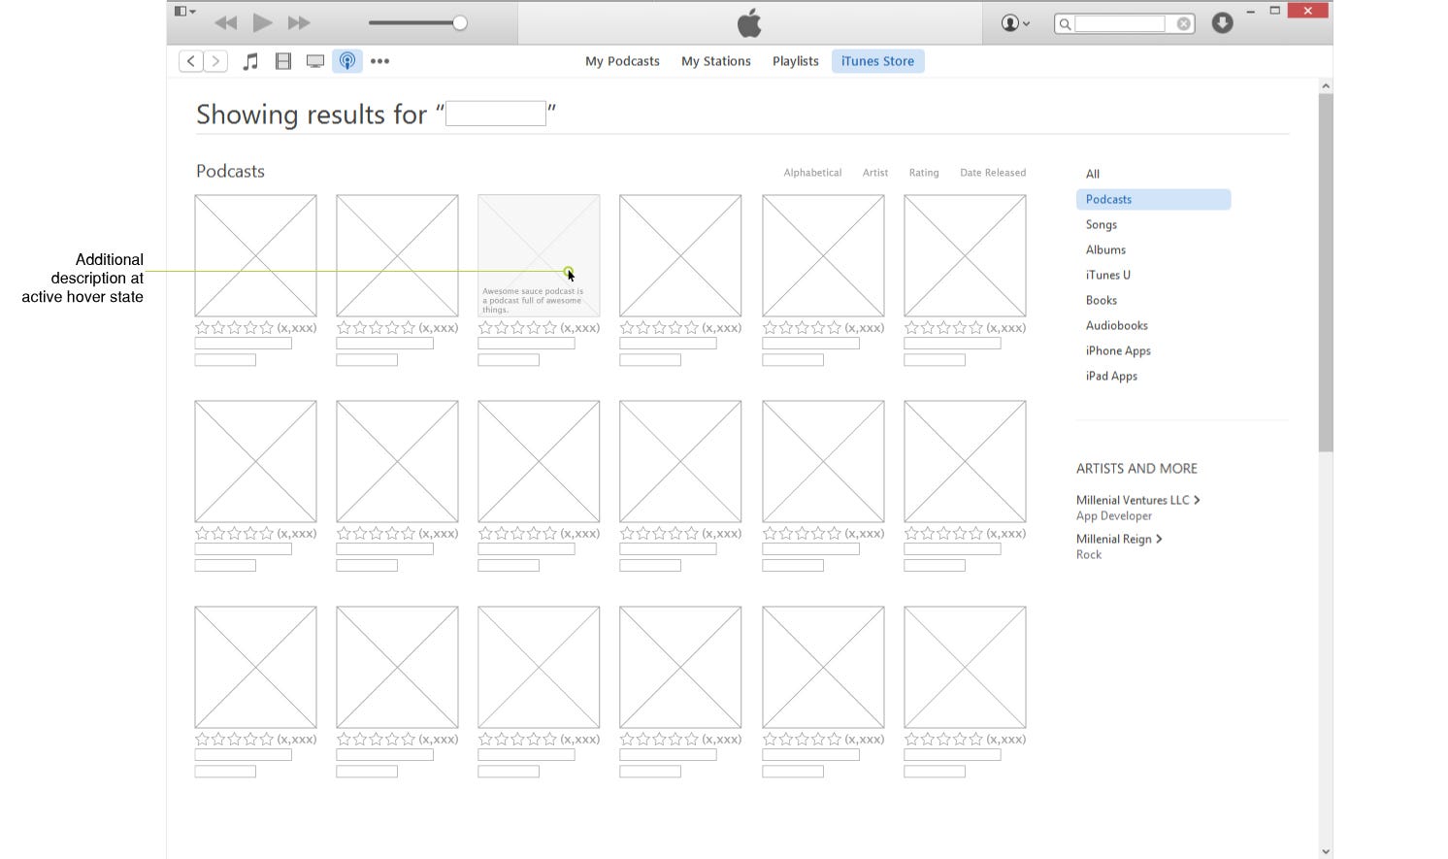Select the iTunes Store tab
The width and height of the screenshot is (1448, 859).
[x=878, y=61]
